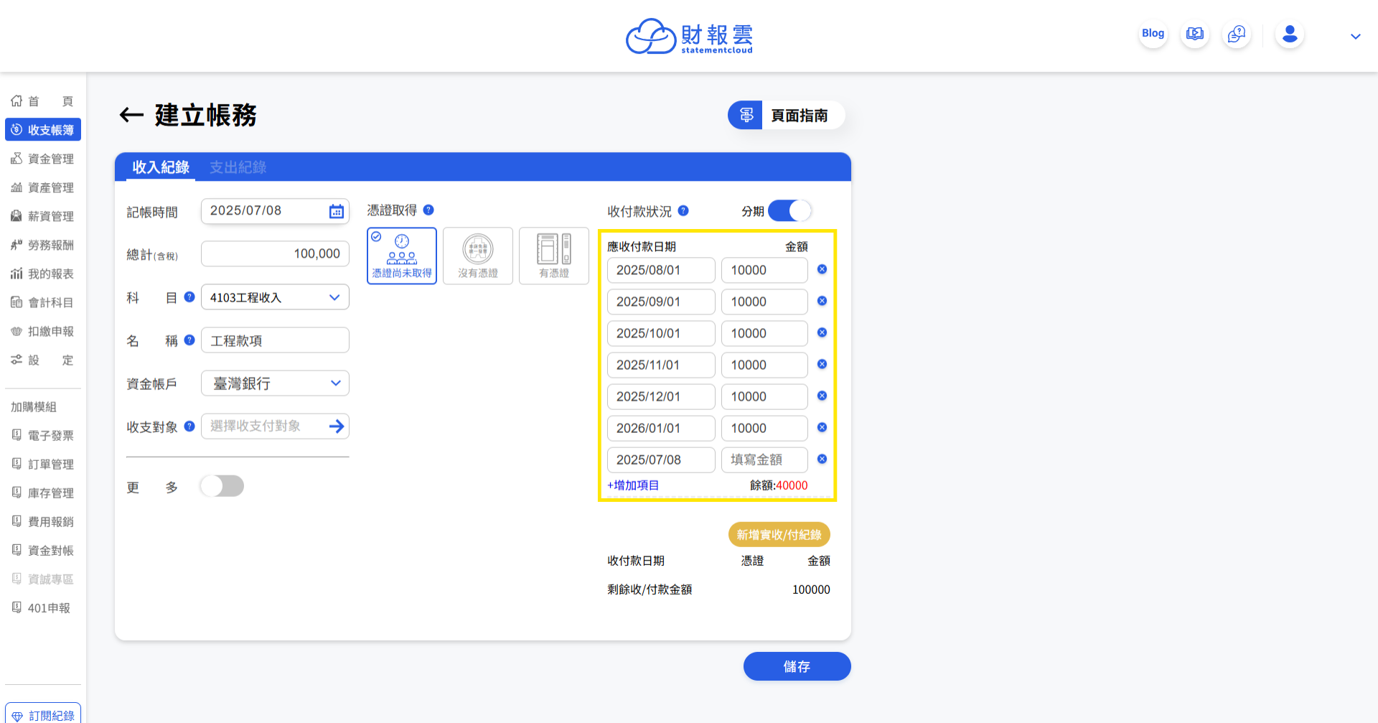
Task: Open 收支帳簿 in the sidebar
Action: point(43,130)
